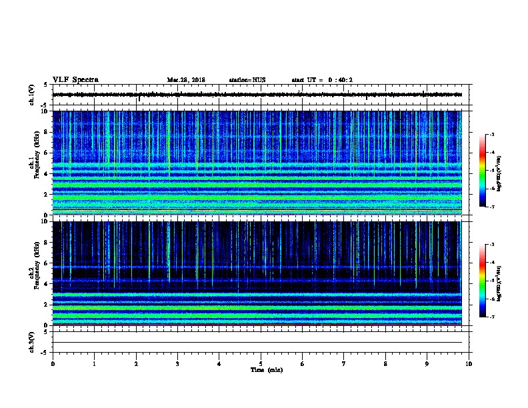The height and width of the screenshot is (408, 528).
Task: Click the ch.3 flat voltage trace line
Action: coord(257,343)
